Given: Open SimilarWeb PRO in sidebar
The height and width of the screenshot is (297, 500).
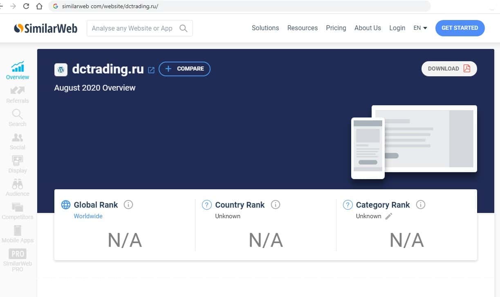Looking at the screenshot, I should click(x=18, y=260).
